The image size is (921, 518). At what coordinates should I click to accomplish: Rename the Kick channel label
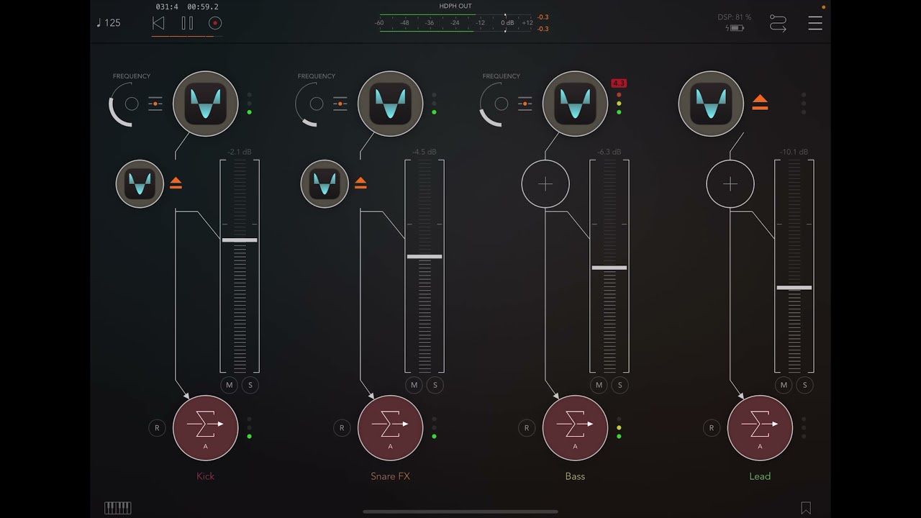205,476
